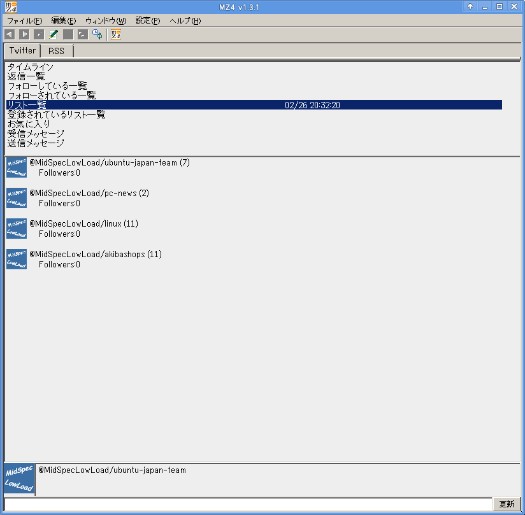Open the 設定(P) menu
This screenshot has width=525, height=515.
148,21
